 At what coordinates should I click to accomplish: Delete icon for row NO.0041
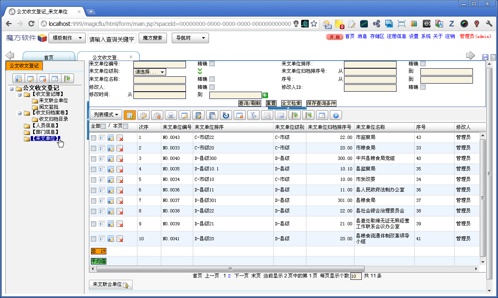click(120, 239)
